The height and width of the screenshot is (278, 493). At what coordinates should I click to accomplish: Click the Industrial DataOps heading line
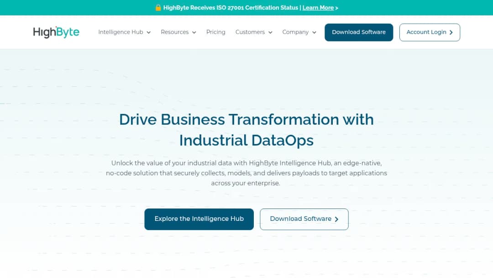click(x=246, y=140)
